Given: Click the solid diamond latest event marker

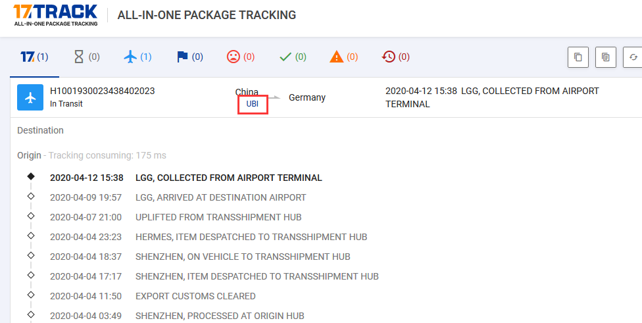Looking at the screenshot, I should pos(31,176).
